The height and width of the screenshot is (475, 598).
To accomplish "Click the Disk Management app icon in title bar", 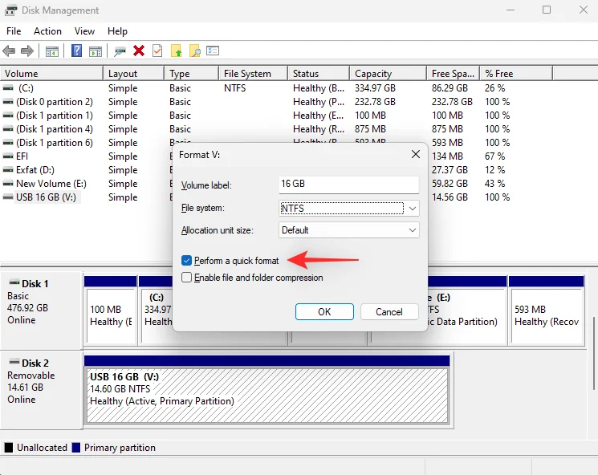I will (10, 10).
